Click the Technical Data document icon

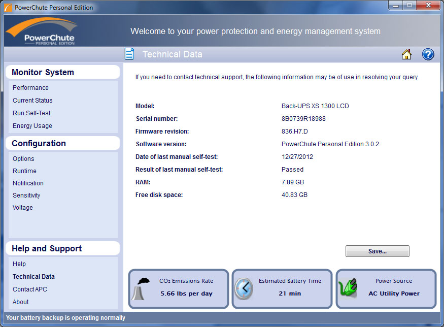coord(129,54)
